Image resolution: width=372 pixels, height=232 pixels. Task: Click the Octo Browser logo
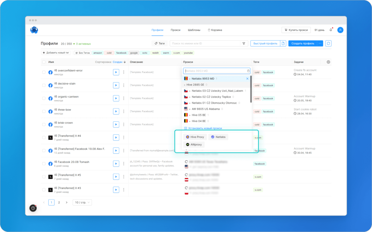tap(34, 30)
